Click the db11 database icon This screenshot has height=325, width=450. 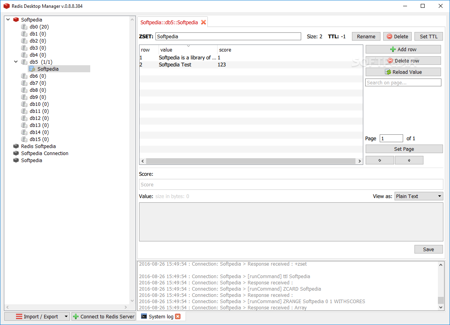[x=24, y=111]
